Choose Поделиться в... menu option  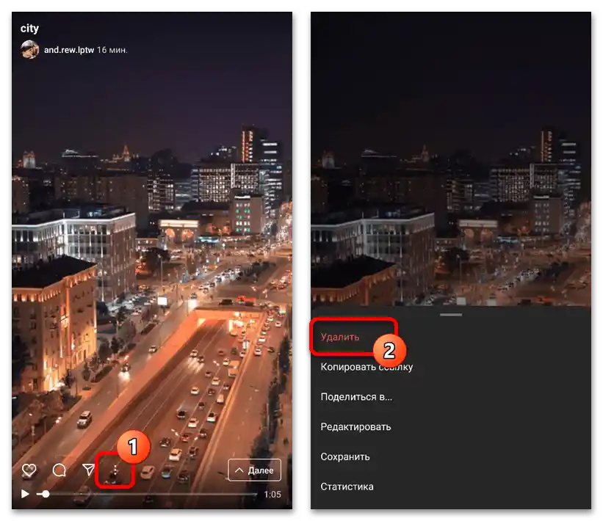coord(356,397)
